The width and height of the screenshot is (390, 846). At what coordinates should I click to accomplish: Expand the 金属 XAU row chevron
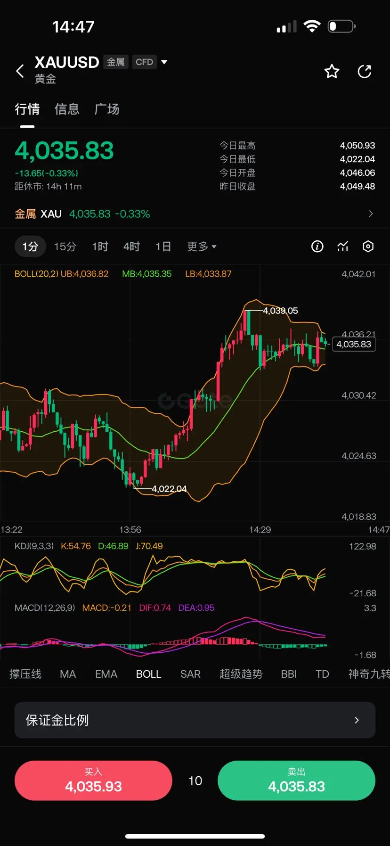(371, 214)
